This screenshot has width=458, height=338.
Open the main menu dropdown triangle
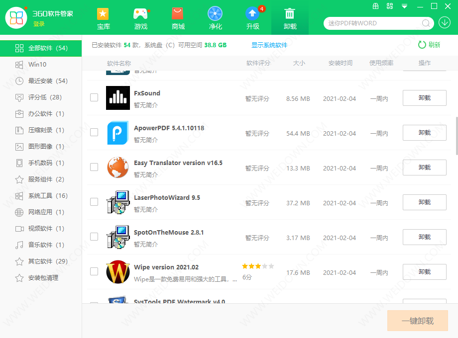(x=405, y=6)
